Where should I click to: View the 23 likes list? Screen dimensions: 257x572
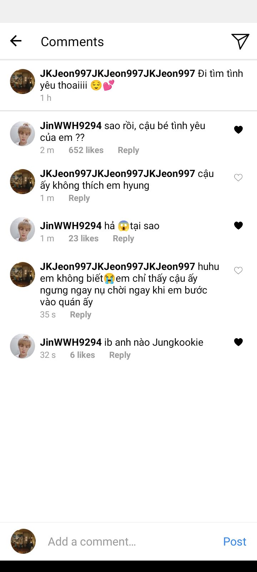coord(84,238)
